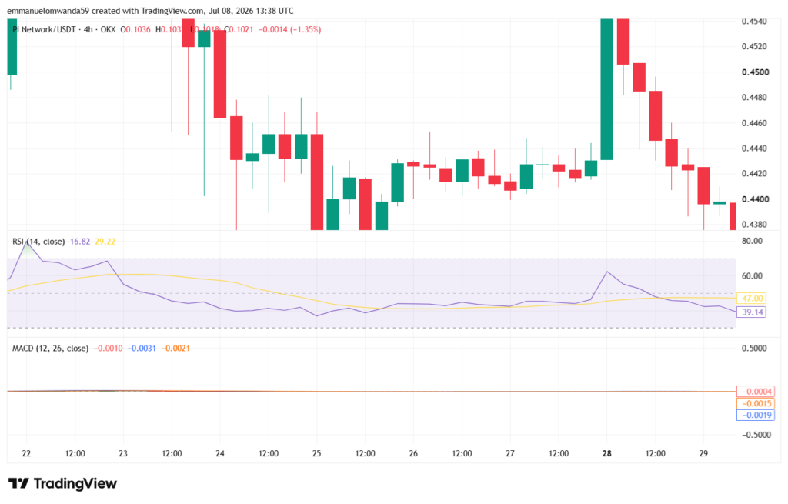
Task: Click the Pi Network/USDT symbol title
Action: [44, 30]
